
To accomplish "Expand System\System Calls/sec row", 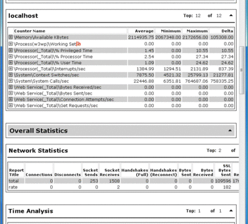I will tap(11, 81).
